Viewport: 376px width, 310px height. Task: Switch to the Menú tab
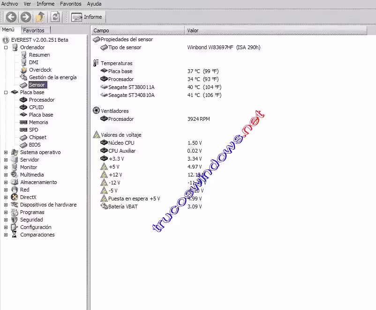point(8,30)
